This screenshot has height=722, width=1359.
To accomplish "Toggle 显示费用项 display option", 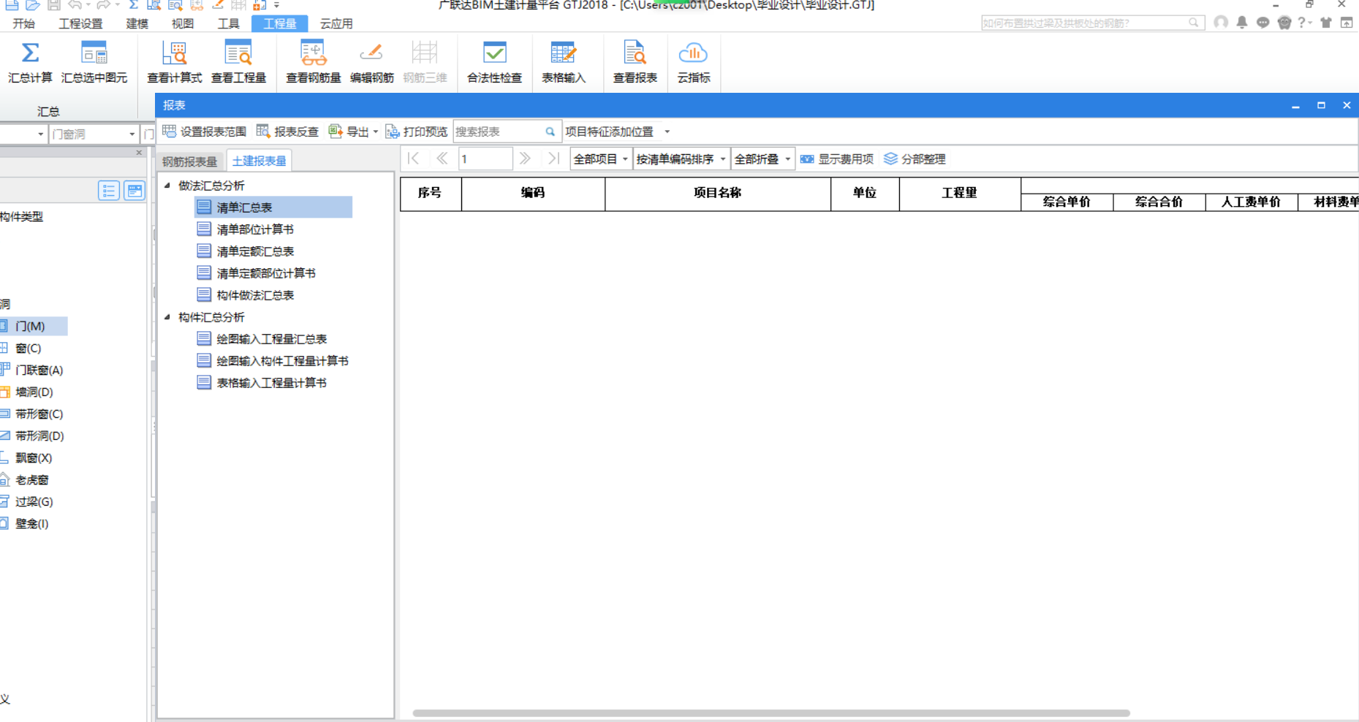I will coord(837,159).
